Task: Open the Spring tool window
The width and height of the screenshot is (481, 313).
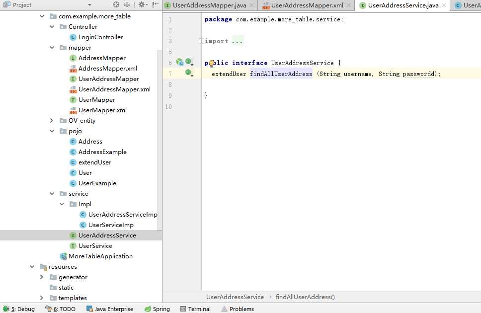Action: tap(157, 309)
